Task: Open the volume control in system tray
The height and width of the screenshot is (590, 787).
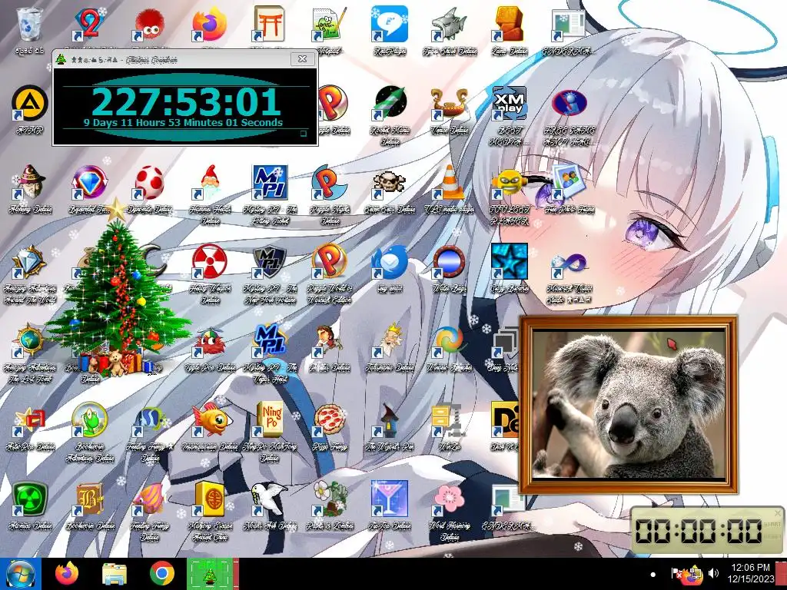Action: point(713,573)
